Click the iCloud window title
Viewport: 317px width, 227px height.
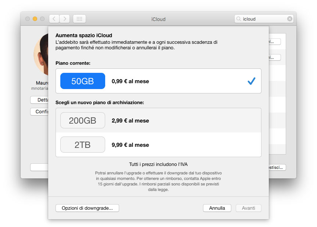(x=158, y=19)
